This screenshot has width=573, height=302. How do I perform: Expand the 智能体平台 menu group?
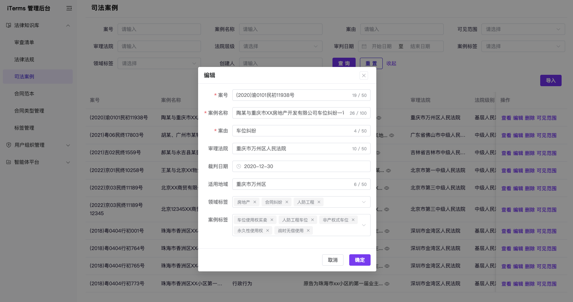coord(68,162)
